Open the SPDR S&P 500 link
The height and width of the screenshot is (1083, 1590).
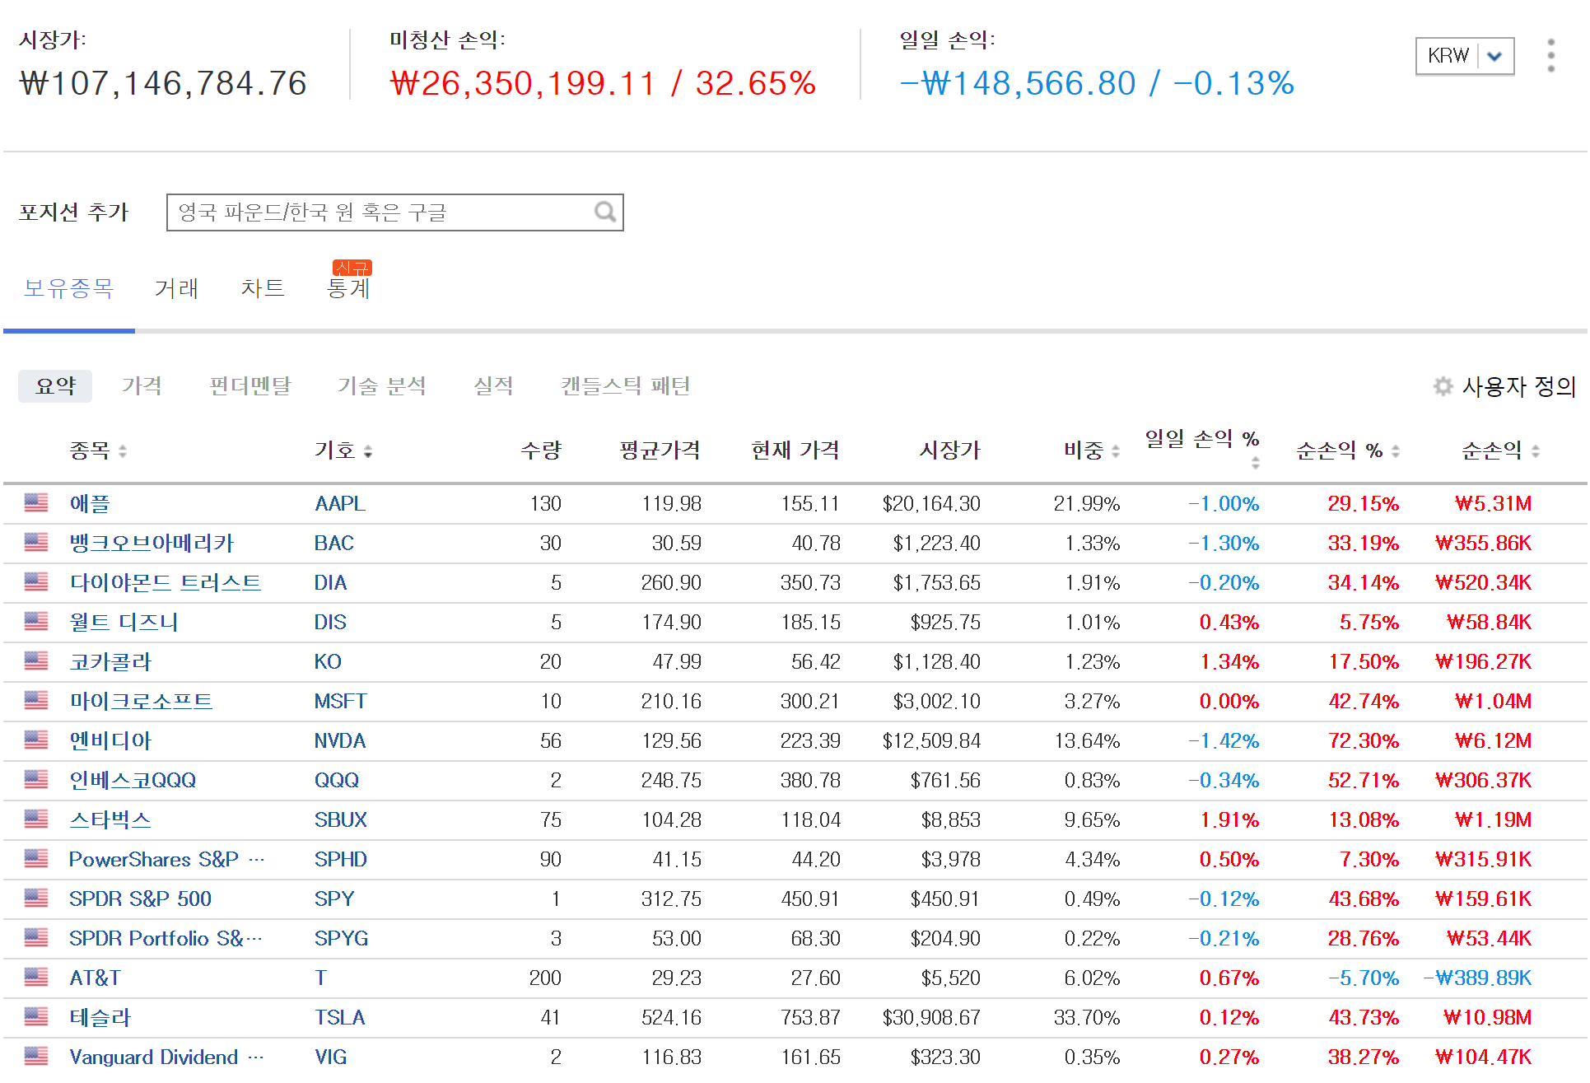click(x=140, y=899)
